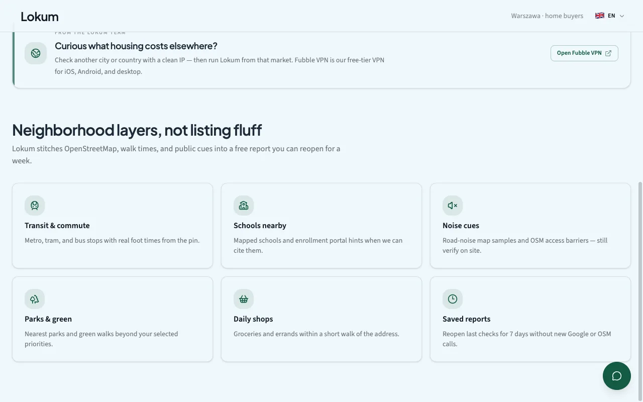Click the "Reopen last checks for 7 days" text
Screen dimensions: 643x402
pos(527,339)
